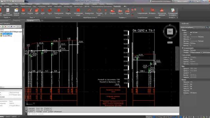Expand the Профиль ribbon panel dropdown

122,17
